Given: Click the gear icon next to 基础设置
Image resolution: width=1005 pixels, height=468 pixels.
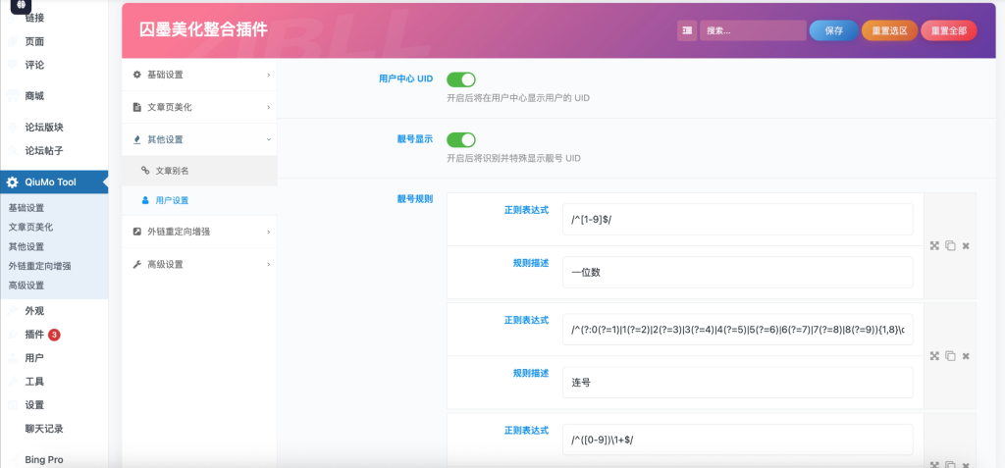Looking at the screenshot, I should click(136, 75).
